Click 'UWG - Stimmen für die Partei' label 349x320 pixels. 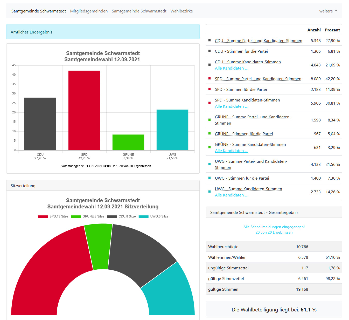click(242, 178)
